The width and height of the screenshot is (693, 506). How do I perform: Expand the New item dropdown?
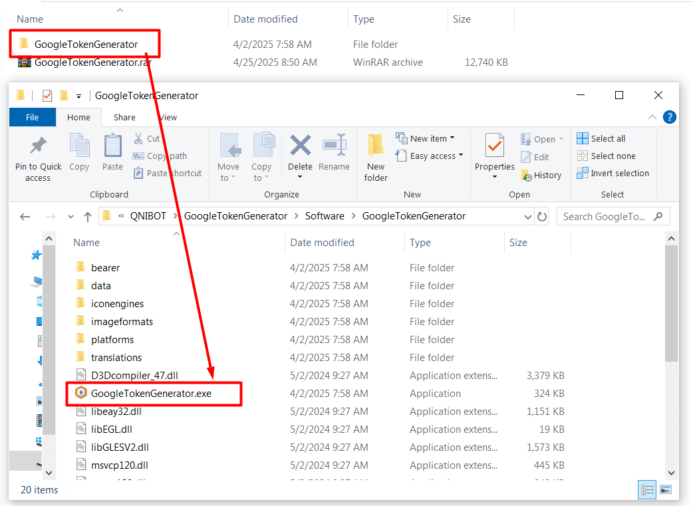[452, 138]
